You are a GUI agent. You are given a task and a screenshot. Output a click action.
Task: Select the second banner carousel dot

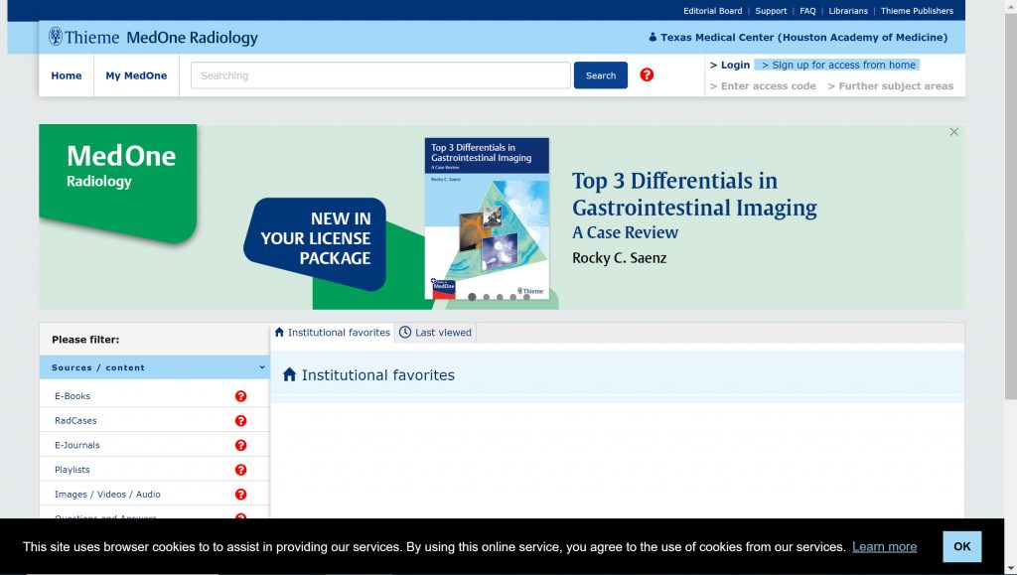(486, 297)
